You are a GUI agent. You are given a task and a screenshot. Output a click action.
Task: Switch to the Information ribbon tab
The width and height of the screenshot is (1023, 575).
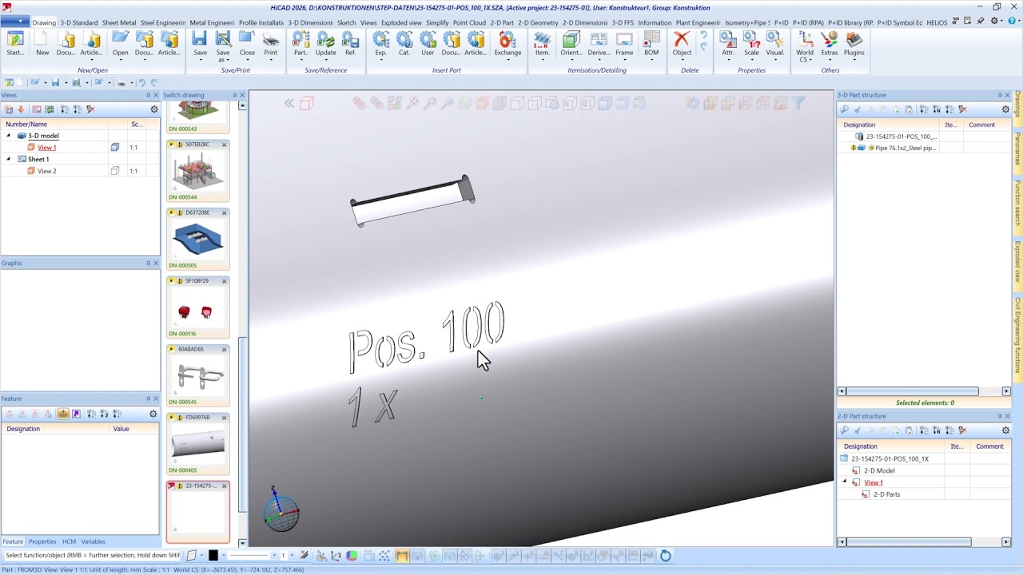point(655,22)
